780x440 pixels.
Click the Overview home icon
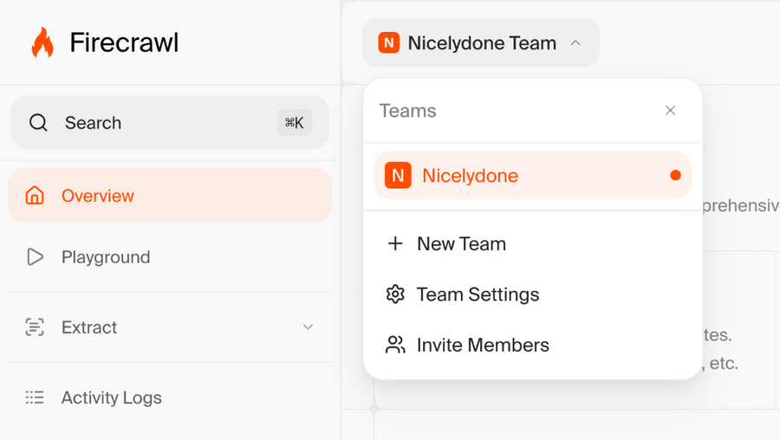click(x=35, y=196)
